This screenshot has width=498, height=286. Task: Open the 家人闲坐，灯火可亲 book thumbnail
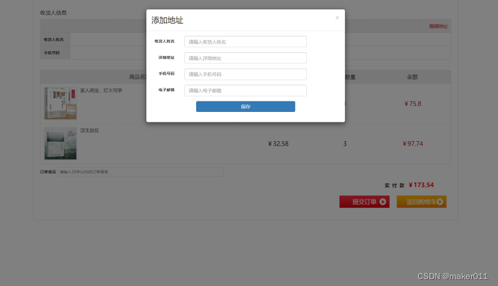[x=60, y=103]
